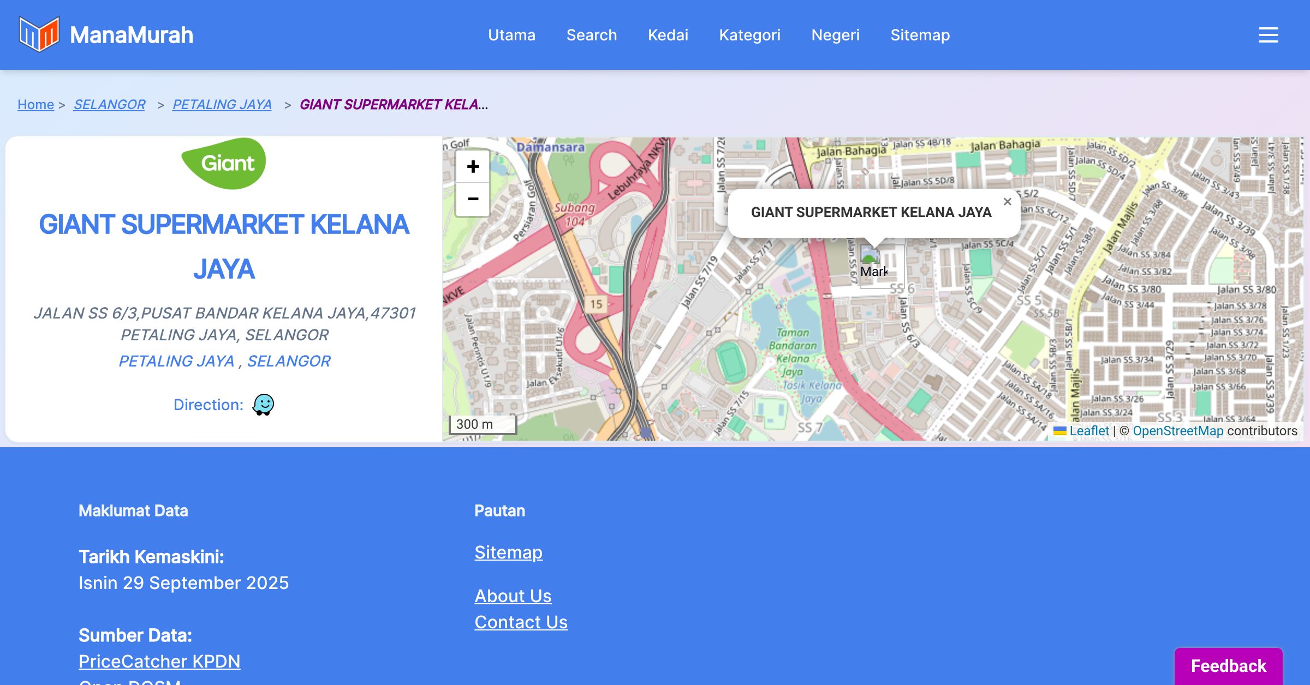Click the Home breadcrumb link
Viewport: 1310px width, 685px height.
pos(35,104)
